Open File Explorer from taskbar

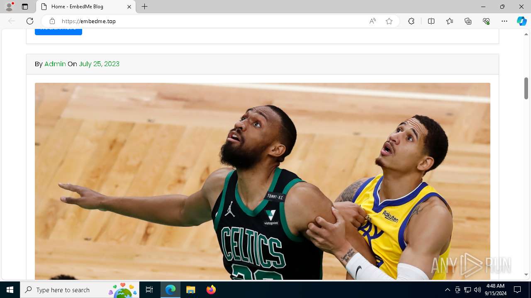[x=190, y=290]
